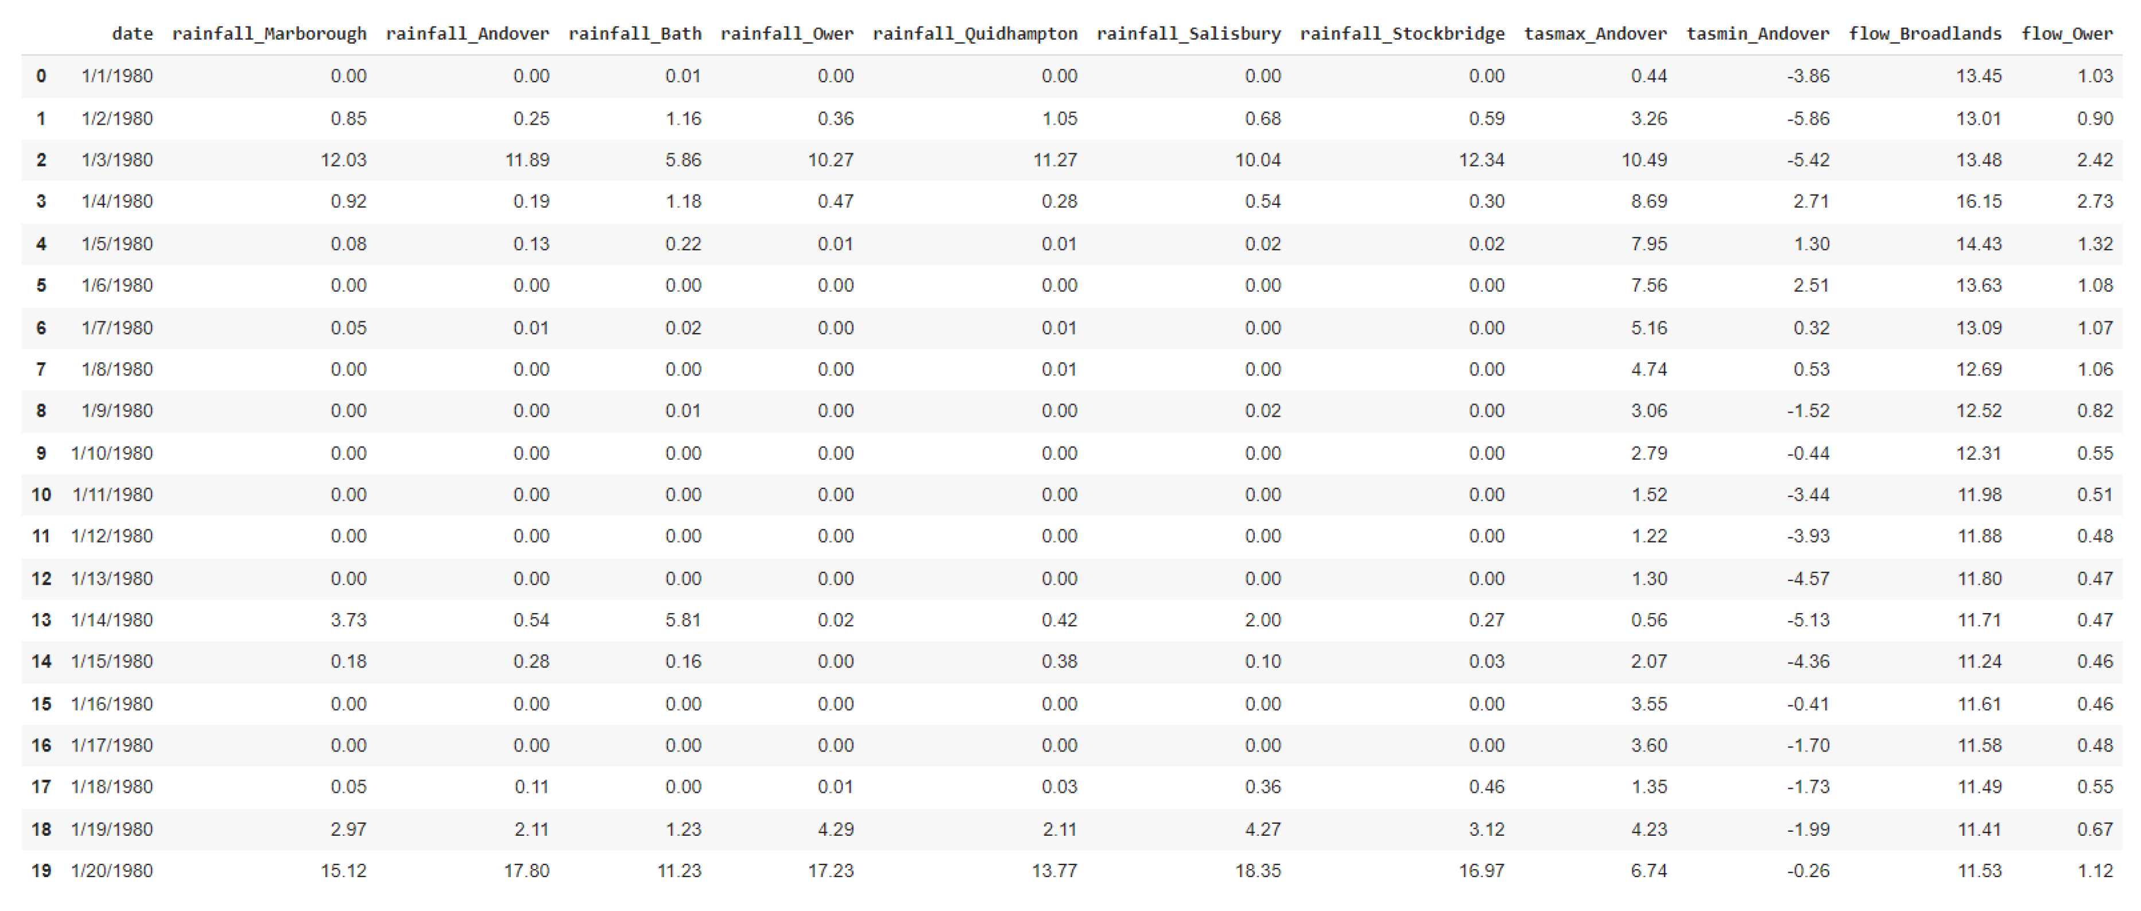Viewport: 2141px width, 911px height.
Task: Select the date cell showing 1/3/1980
Action: (x=118, y=159)
